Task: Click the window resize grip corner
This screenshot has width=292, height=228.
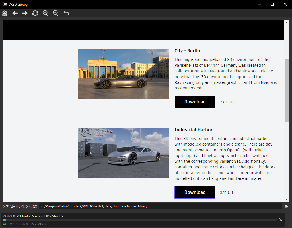Action: pos(289,225)
